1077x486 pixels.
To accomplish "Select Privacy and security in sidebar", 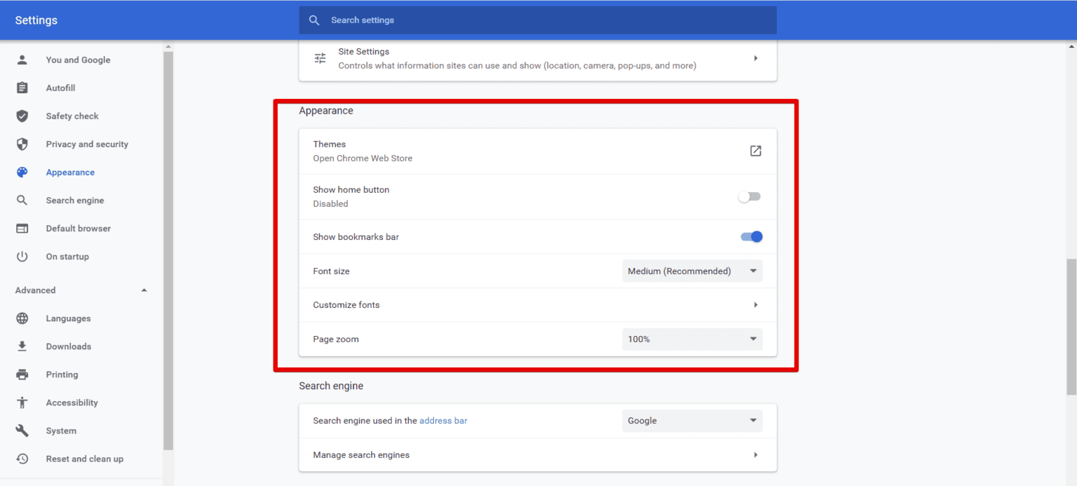I will pos(87,144).
